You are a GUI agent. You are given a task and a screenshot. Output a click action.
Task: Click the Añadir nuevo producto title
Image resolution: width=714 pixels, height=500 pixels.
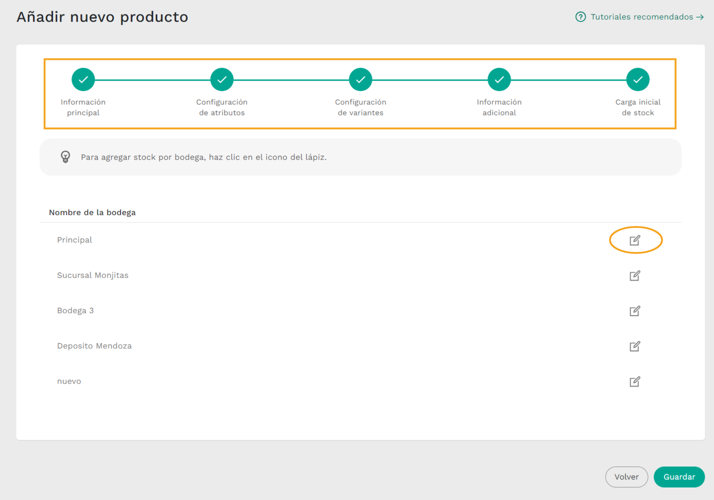102,17
